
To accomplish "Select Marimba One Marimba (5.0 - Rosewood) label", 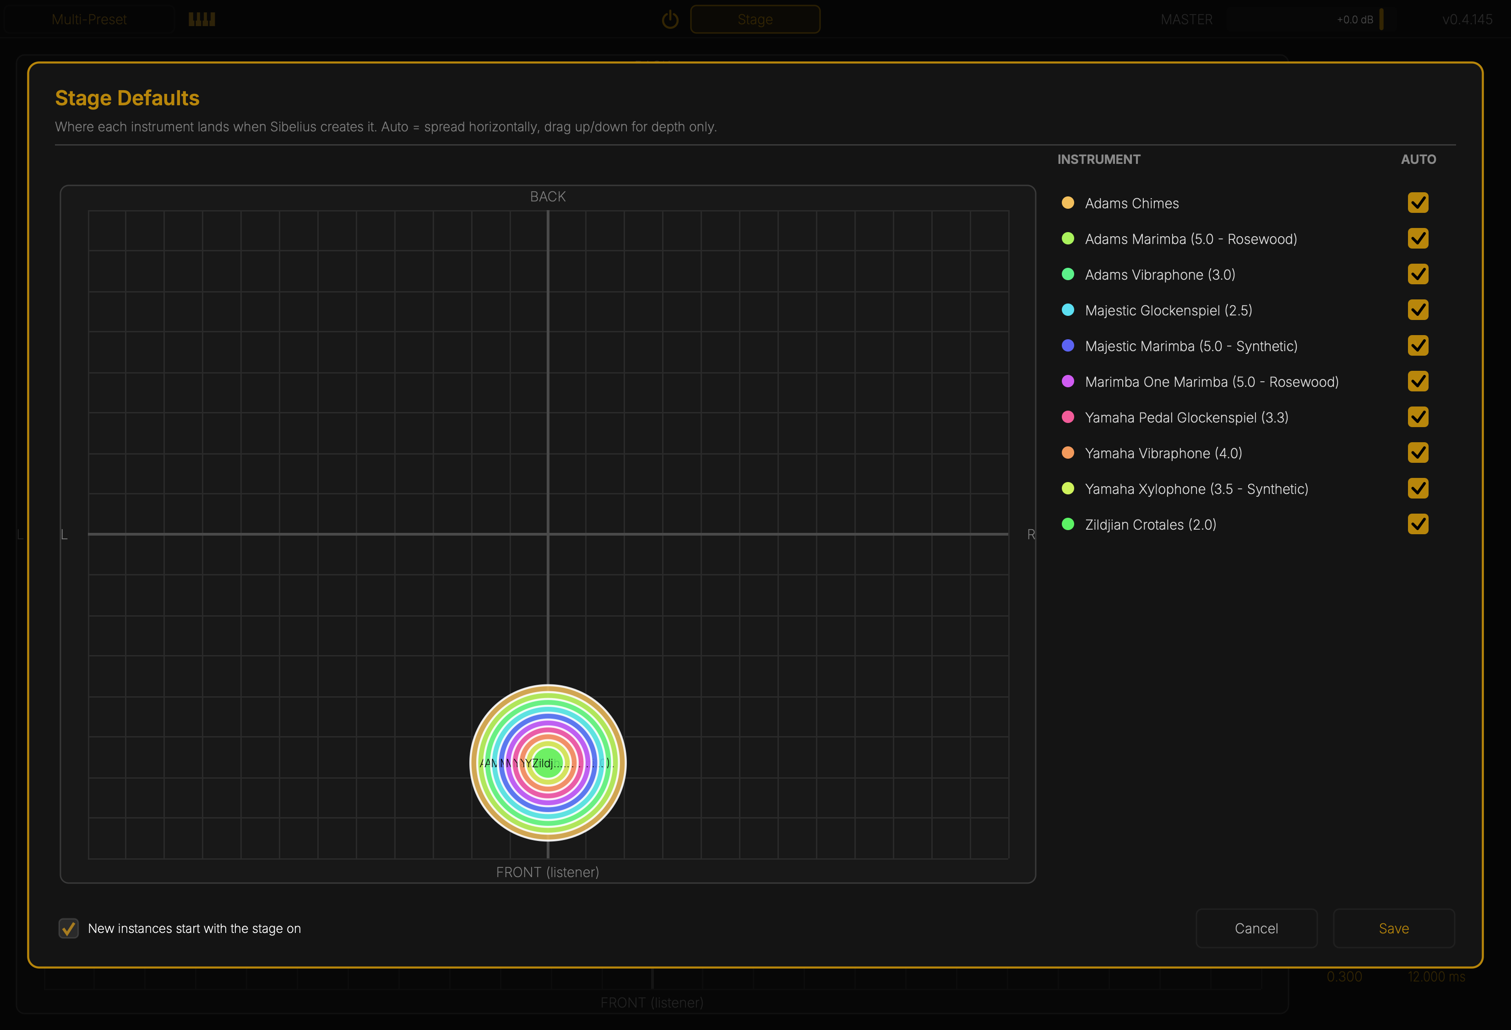I will pos(1211,382).
